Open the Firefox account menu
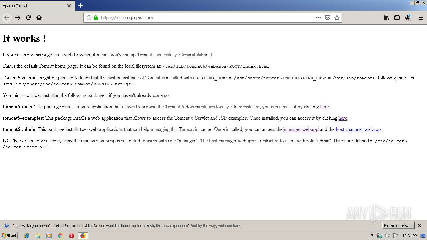Image resolution: width=427 pixels, height=240 pixels. (x=408, y=18)
